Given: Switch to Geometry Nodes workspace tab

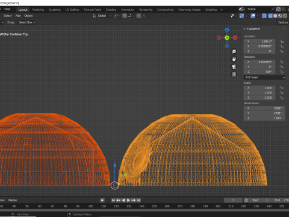Looking at the screenshot, I should (x=189, y=10).
